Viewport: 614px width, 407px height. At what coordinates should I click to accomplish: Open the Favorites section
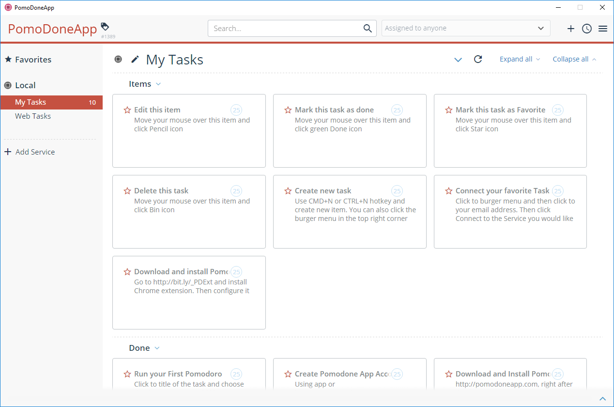pos(33,60)
